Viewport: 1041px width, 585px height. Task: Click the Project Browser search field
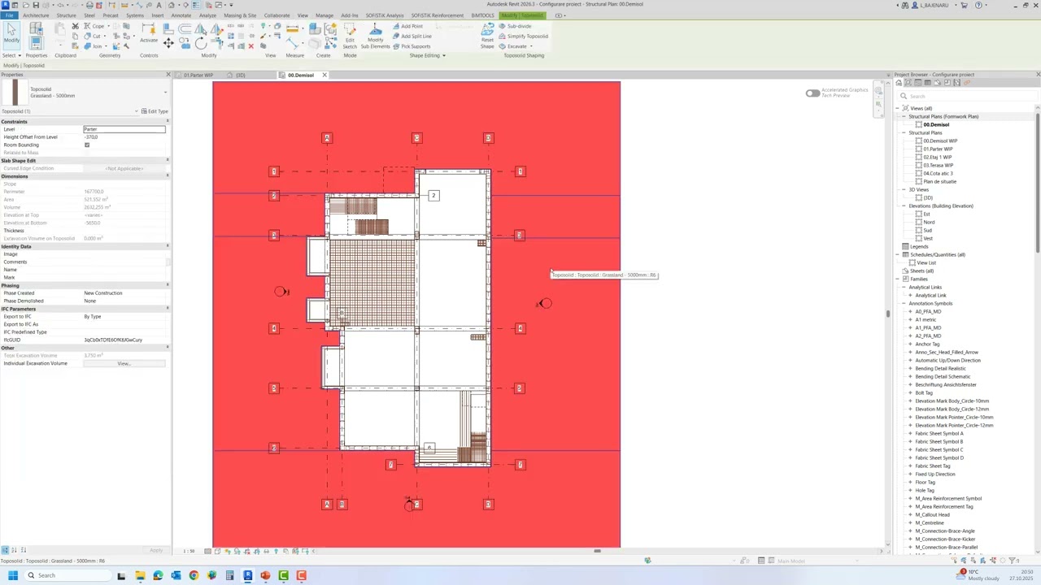tap(968, 96)
